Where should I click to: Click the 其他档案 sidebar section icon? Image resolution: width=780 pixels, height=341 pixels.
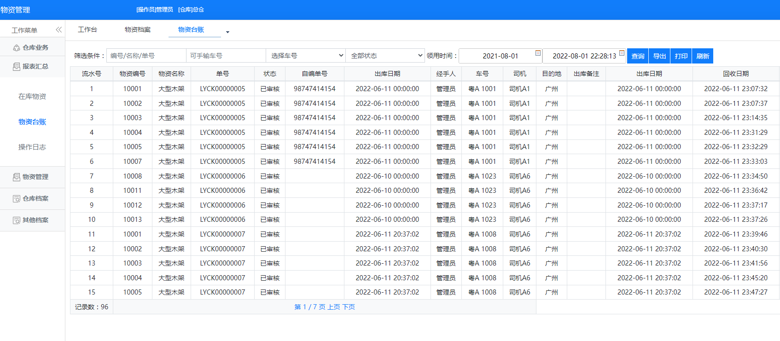pos(17,220)
